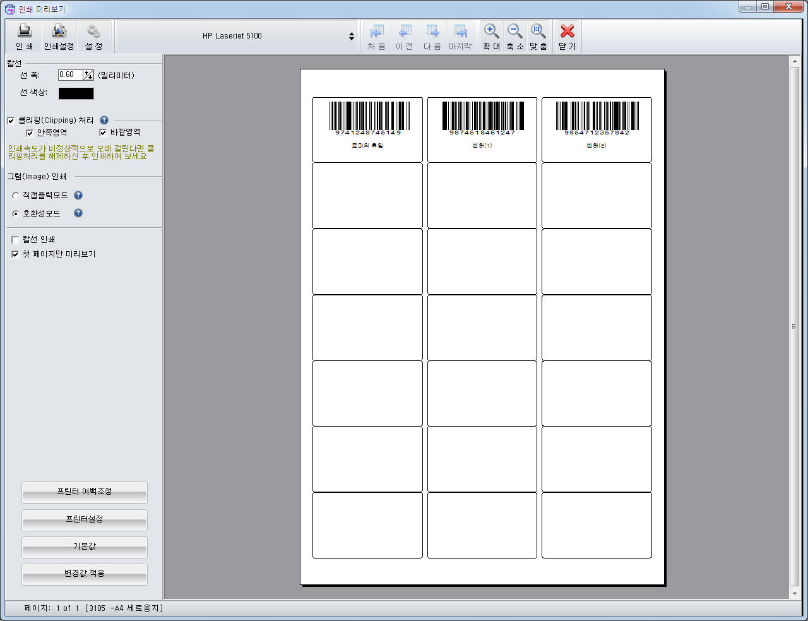The width and height of the screenshot is (808, 621).
Task: Click the 선 폭 spinner arrows
Action: point(88,75)
